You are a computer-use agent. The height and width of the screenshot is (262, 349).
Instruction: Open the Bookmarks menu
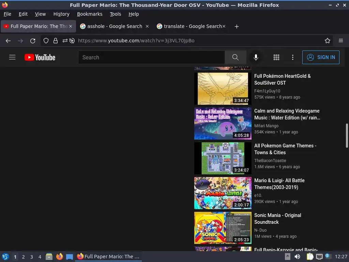pyautogui.click(x=90, y=14)
